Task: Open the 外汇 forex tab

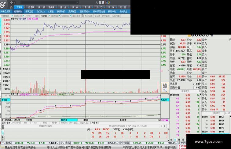Action: pos(99,7)
